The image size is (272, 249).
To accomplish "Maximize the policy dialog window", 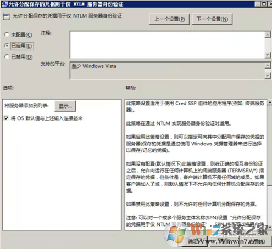I will click(264, 4).
